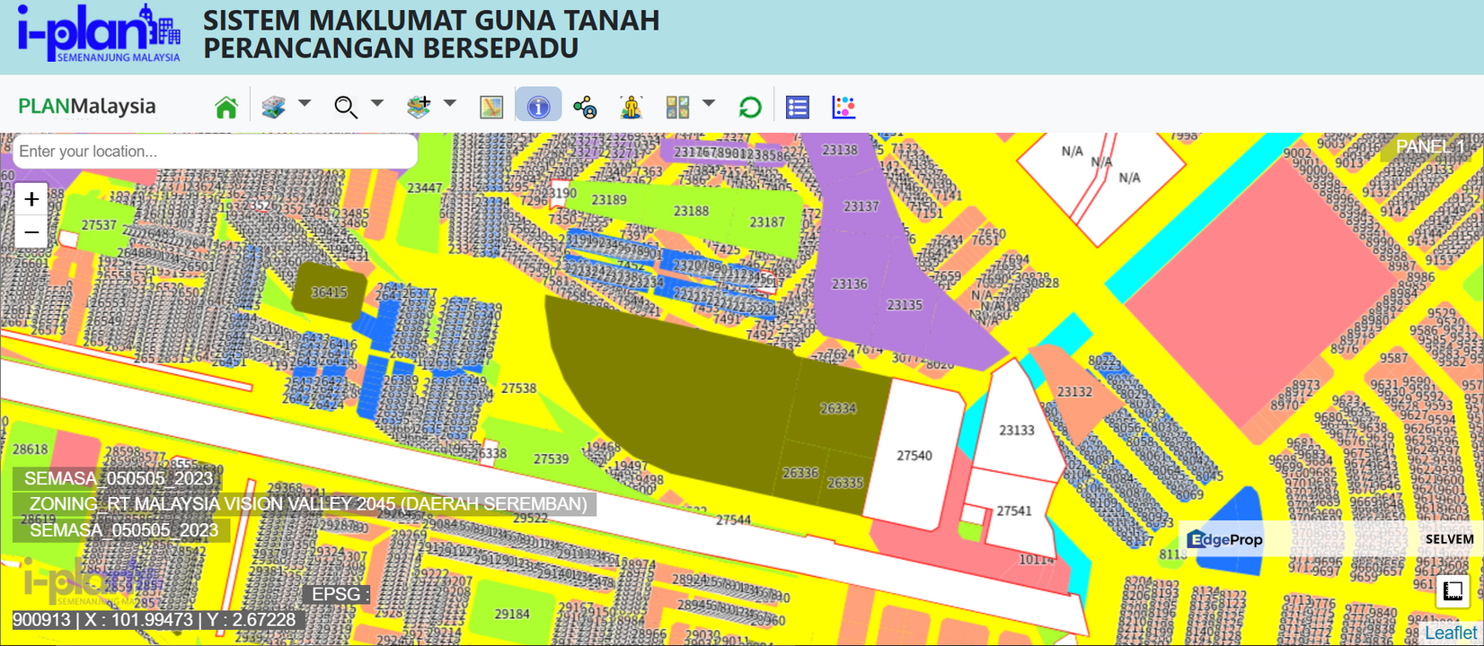Click olive lot 26335
The image size is (1484, 646).
point(844,483)
